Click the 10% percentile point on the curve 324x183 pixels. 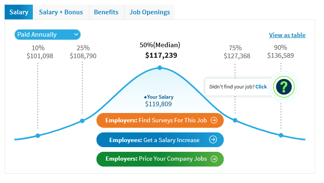pyautogui.click(x=38, y=135)
